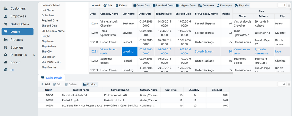Open the order details grid options menu

(289, 84)
